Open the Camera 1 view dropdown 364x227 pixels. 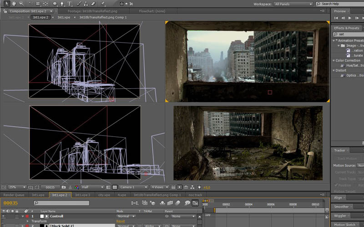pos(133,187)
